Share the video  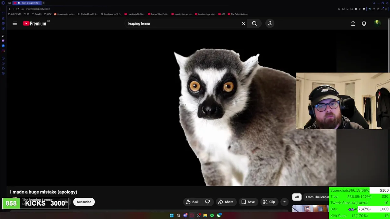point(226,202)
